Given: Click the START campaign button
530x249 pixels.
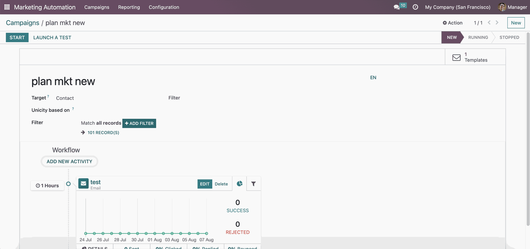Looking at the screenshot, I should click(17, 38).
